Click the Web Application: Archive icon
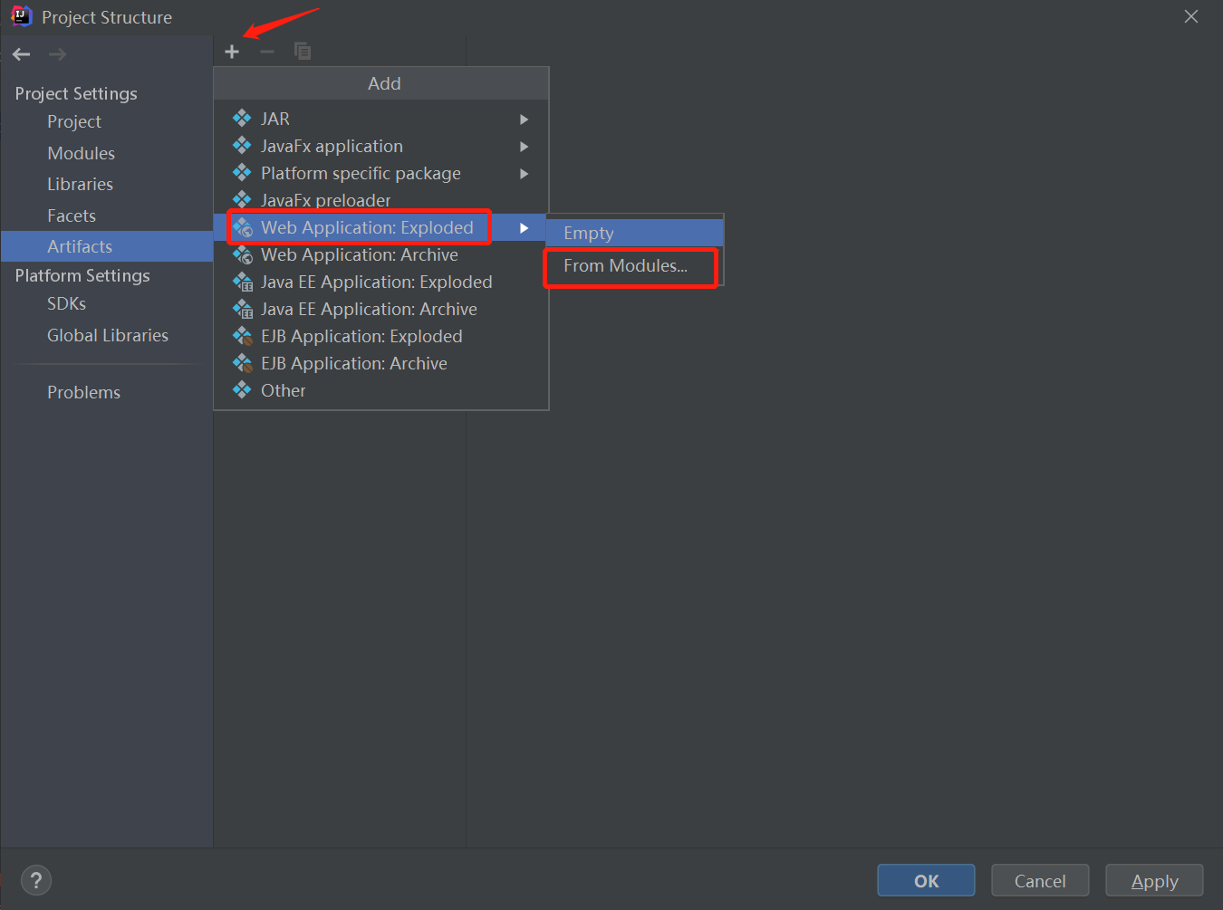The height and width of the screenshot is (910, 1223). click(x=243, y=254)
